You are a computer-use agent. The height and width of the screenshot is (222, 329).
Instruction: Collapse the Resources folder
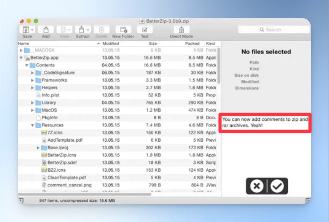pos(33,125)
